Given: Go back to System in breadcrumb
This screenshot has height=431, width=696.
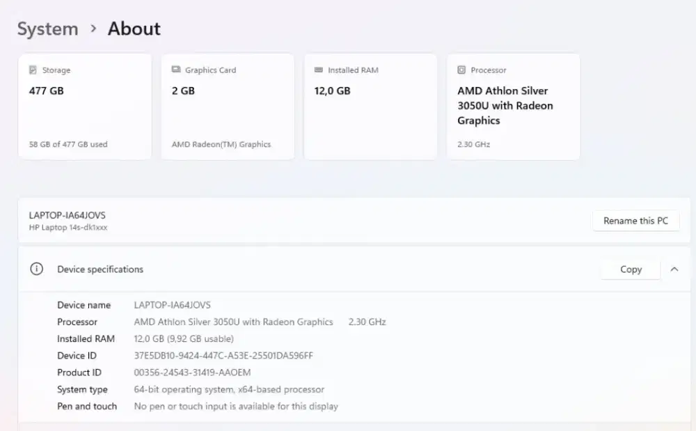Looking at the screenshot, I should (x=47, y=29).
